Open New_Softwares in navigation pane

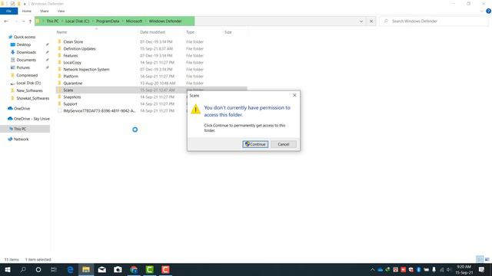click(29, 90)
